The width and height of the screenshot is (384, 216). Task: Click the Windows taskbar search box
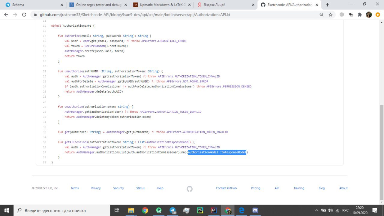pos(62,210)
